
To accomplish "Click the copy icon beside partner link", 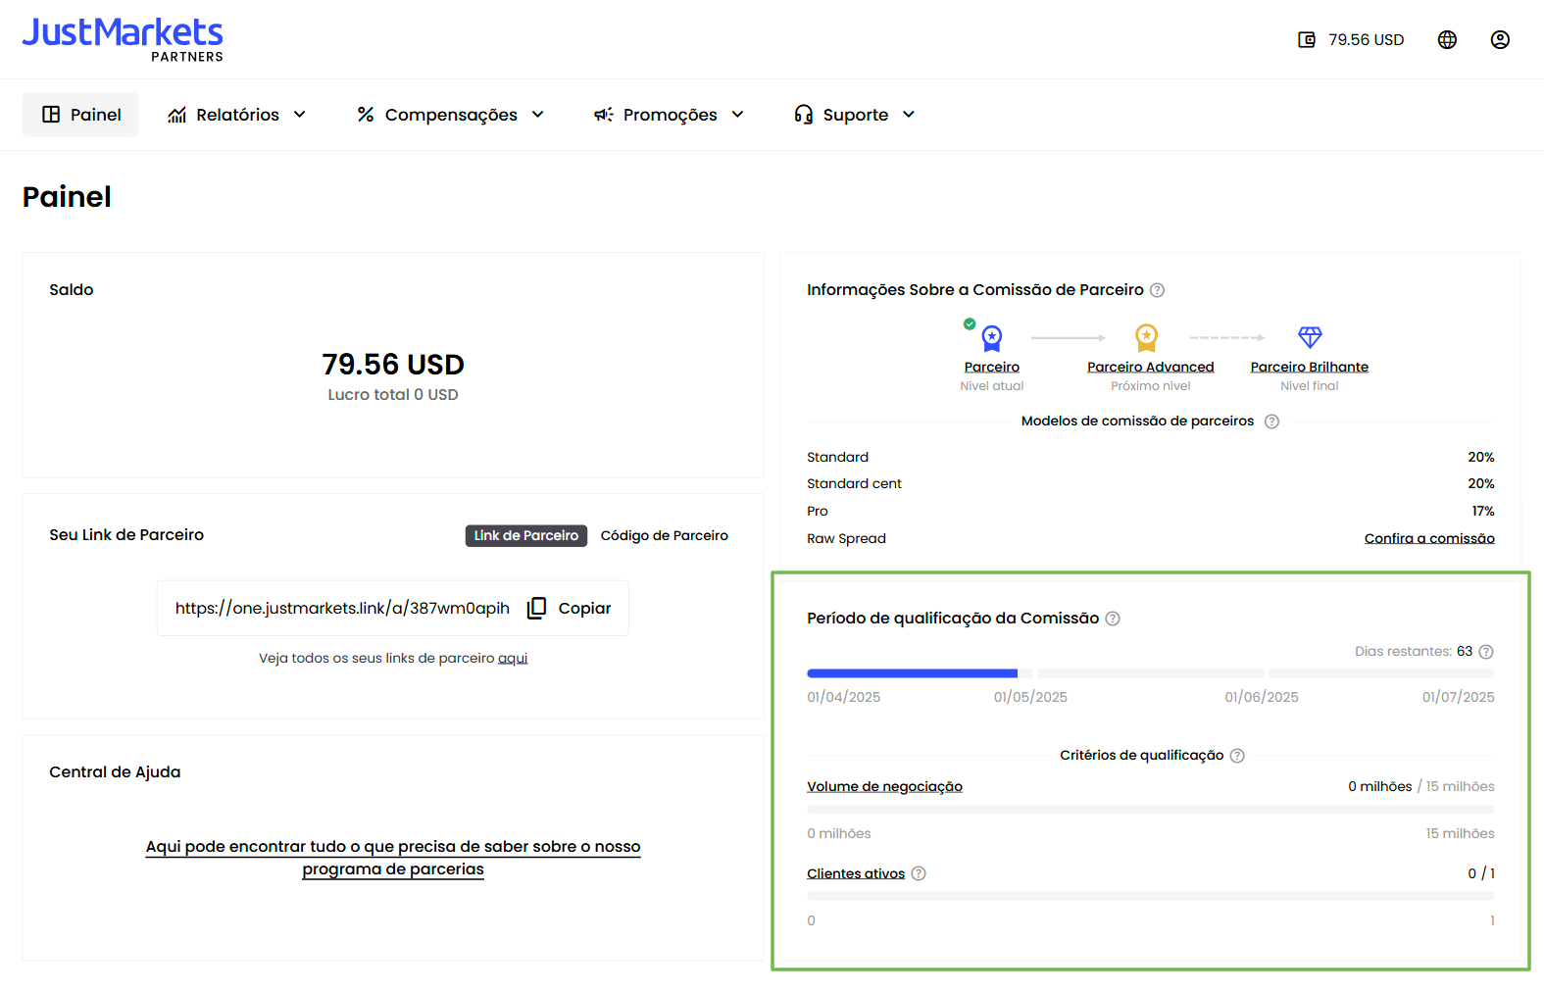I will [x=536, y=608].
